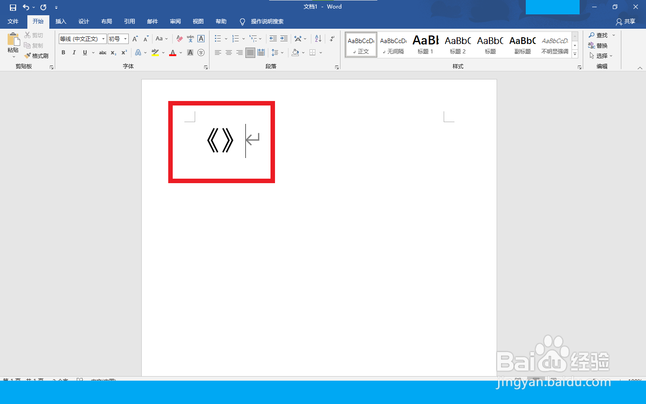Click the 共享 share button
The image size is (646, 404).
626,22
